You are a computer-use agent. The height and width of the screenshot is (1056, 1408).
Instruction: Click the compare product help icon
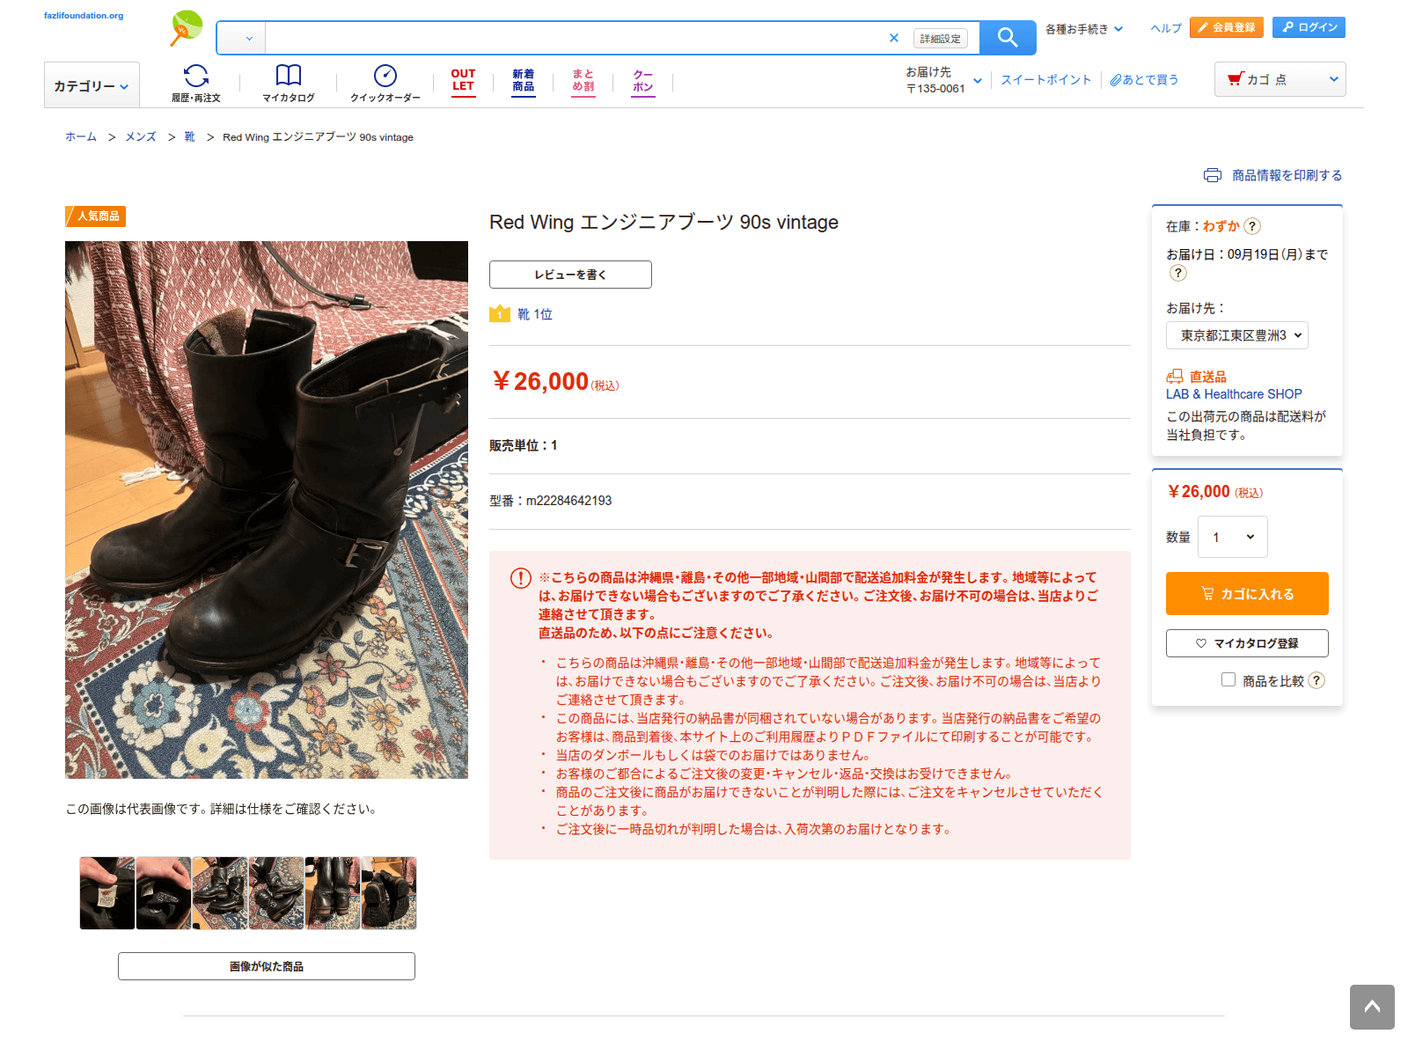point(1316,680)
